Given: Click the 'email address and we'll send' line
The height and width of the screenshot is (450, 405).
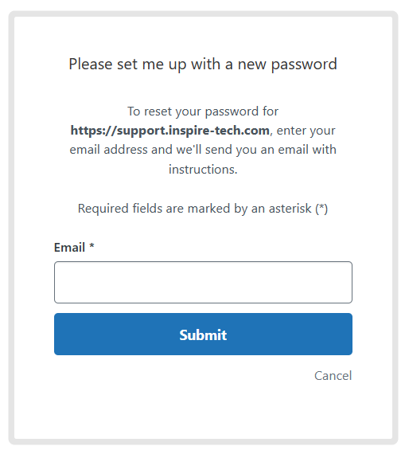Looking at the screenshot, I should coord(203,150).
